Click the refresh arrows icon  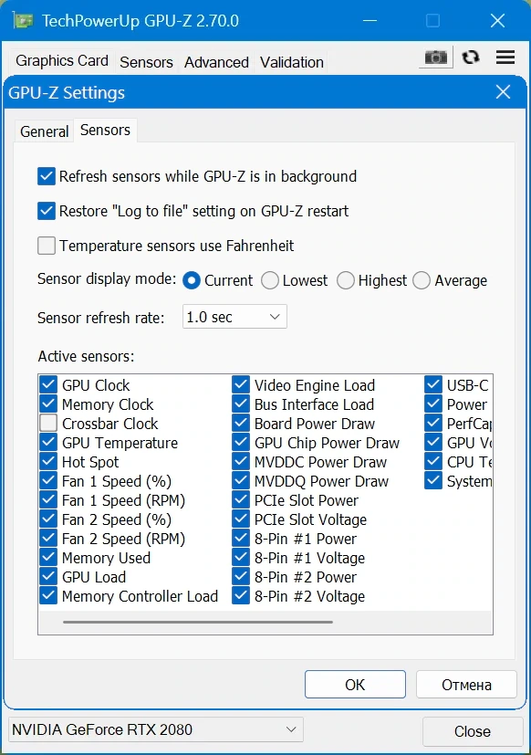[x=471, y=58]
